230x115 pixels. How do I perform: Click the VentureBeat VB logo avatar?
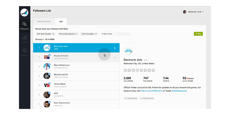tap(47, 85)
